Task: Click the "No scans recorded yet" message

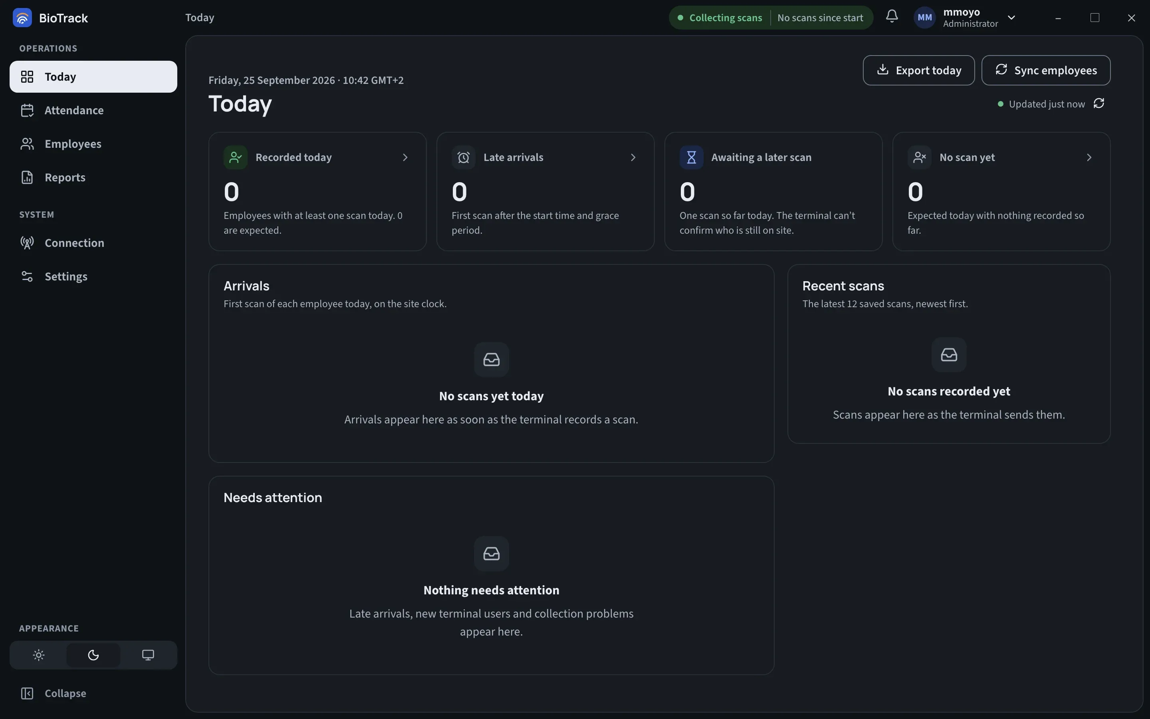Action: 949,391
